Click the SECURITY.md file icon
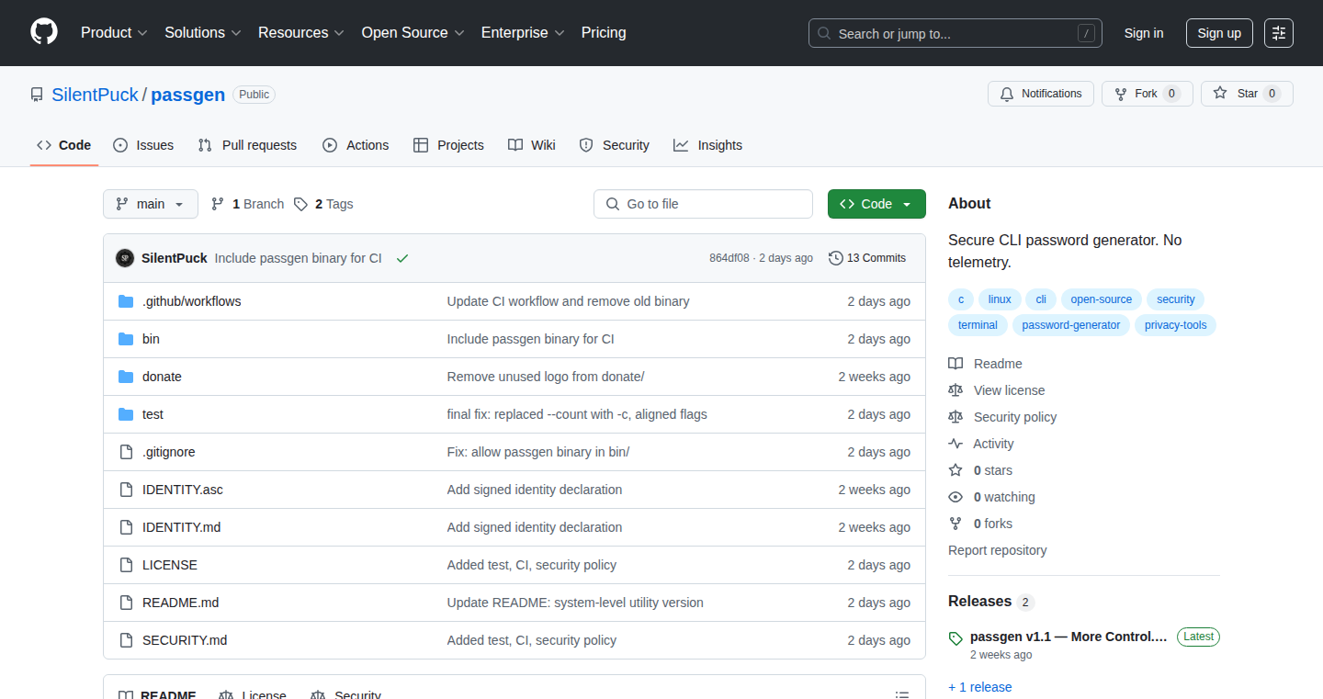 pos(126,640)
